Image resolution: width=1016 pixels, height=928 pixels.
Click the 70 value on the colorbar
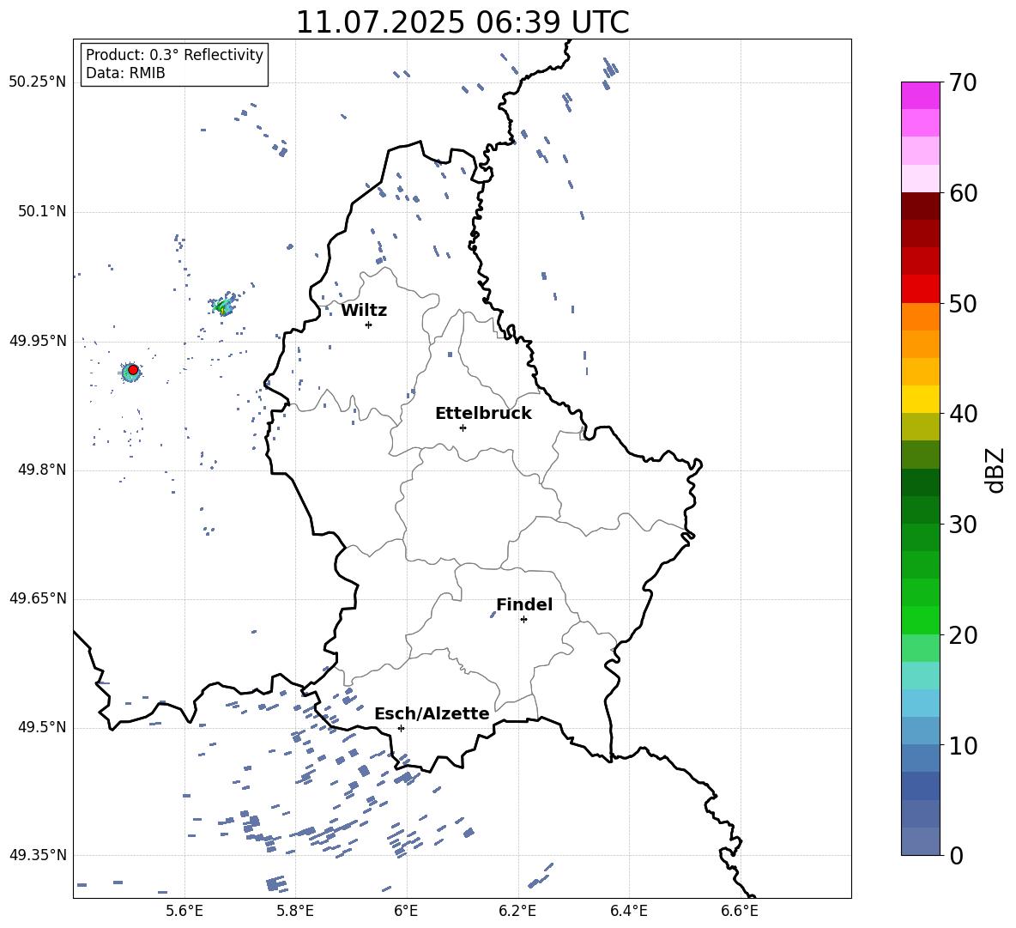(963, 82)
